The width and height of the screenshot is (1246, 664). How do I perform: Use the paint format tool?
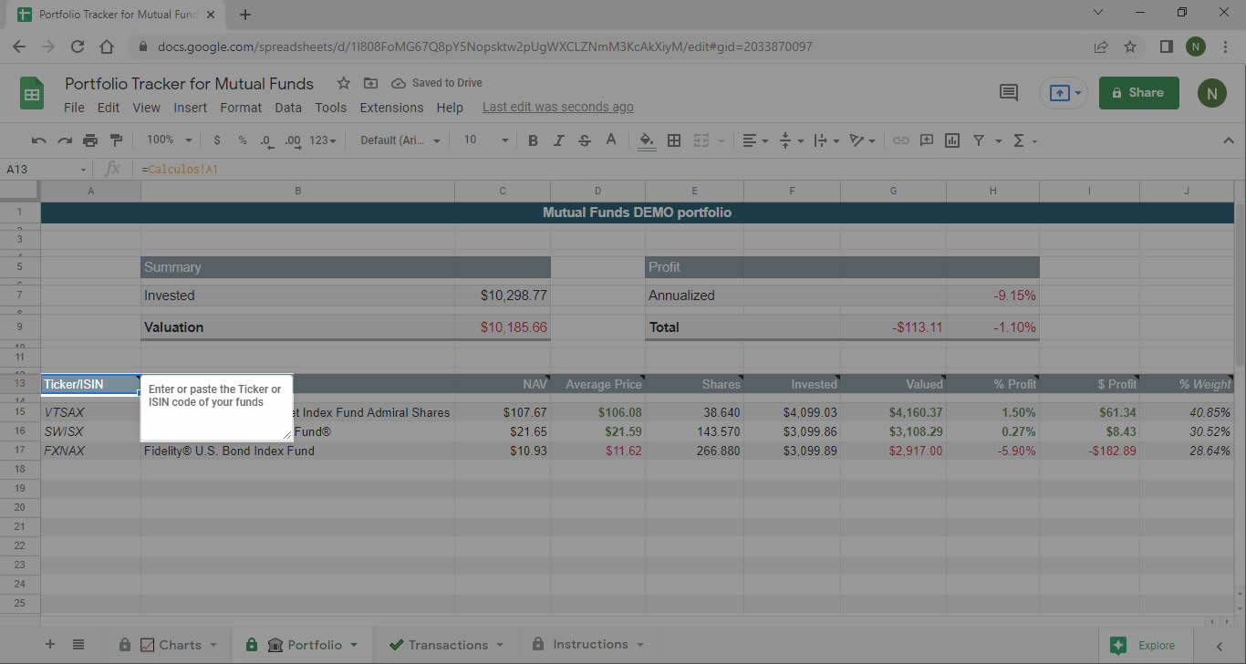tap(116, 140)
